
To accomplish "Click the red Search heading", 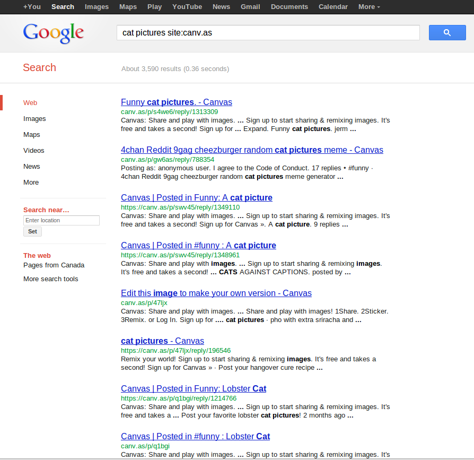I will coord(40,67).
